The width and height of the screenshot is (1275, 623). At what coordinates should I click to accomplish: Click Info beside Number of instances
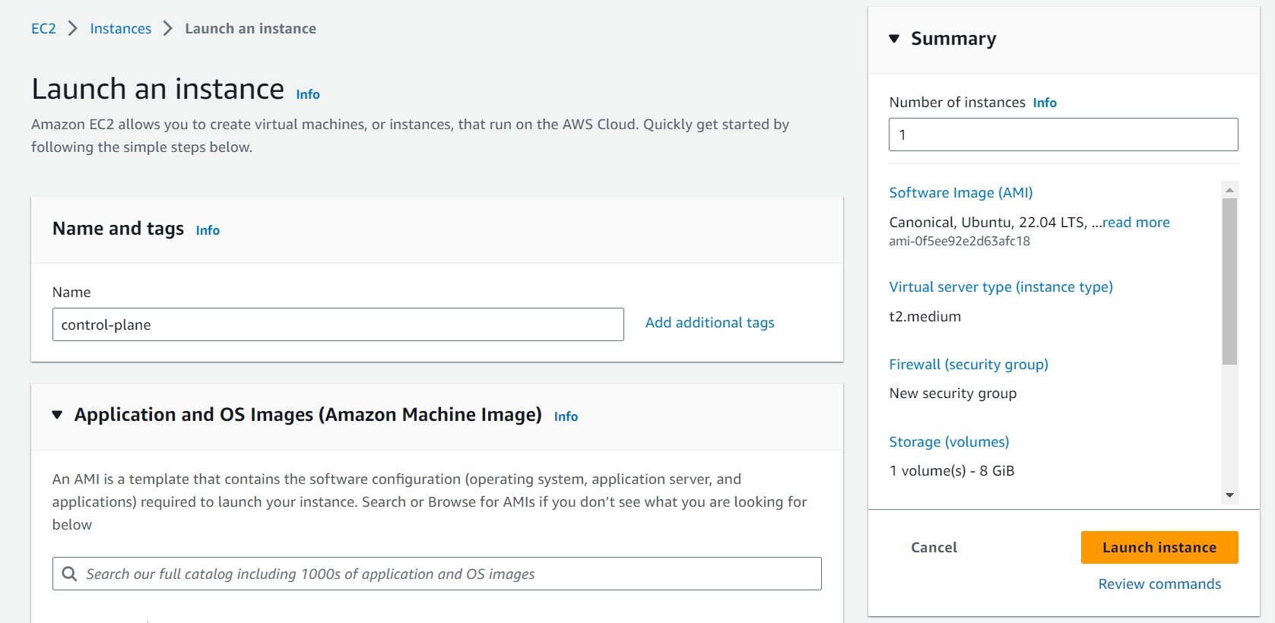tap(1045, 103)
